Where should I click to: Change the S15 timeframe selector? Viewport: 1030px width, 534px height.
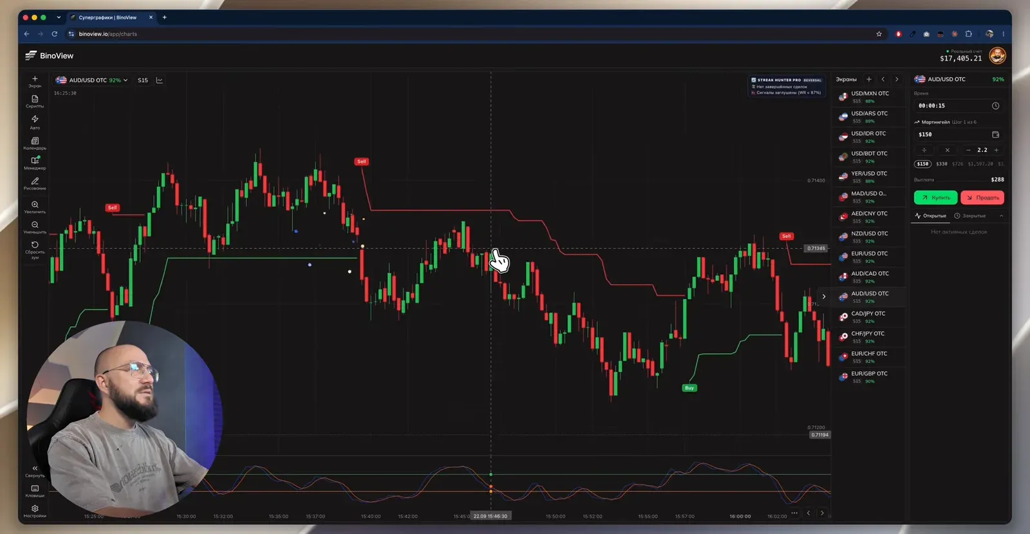click(x=143, y=80)
